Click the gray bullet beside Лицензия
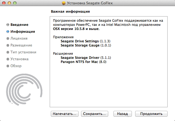This screenshot has height=121, width=175. tap(8, 38)
